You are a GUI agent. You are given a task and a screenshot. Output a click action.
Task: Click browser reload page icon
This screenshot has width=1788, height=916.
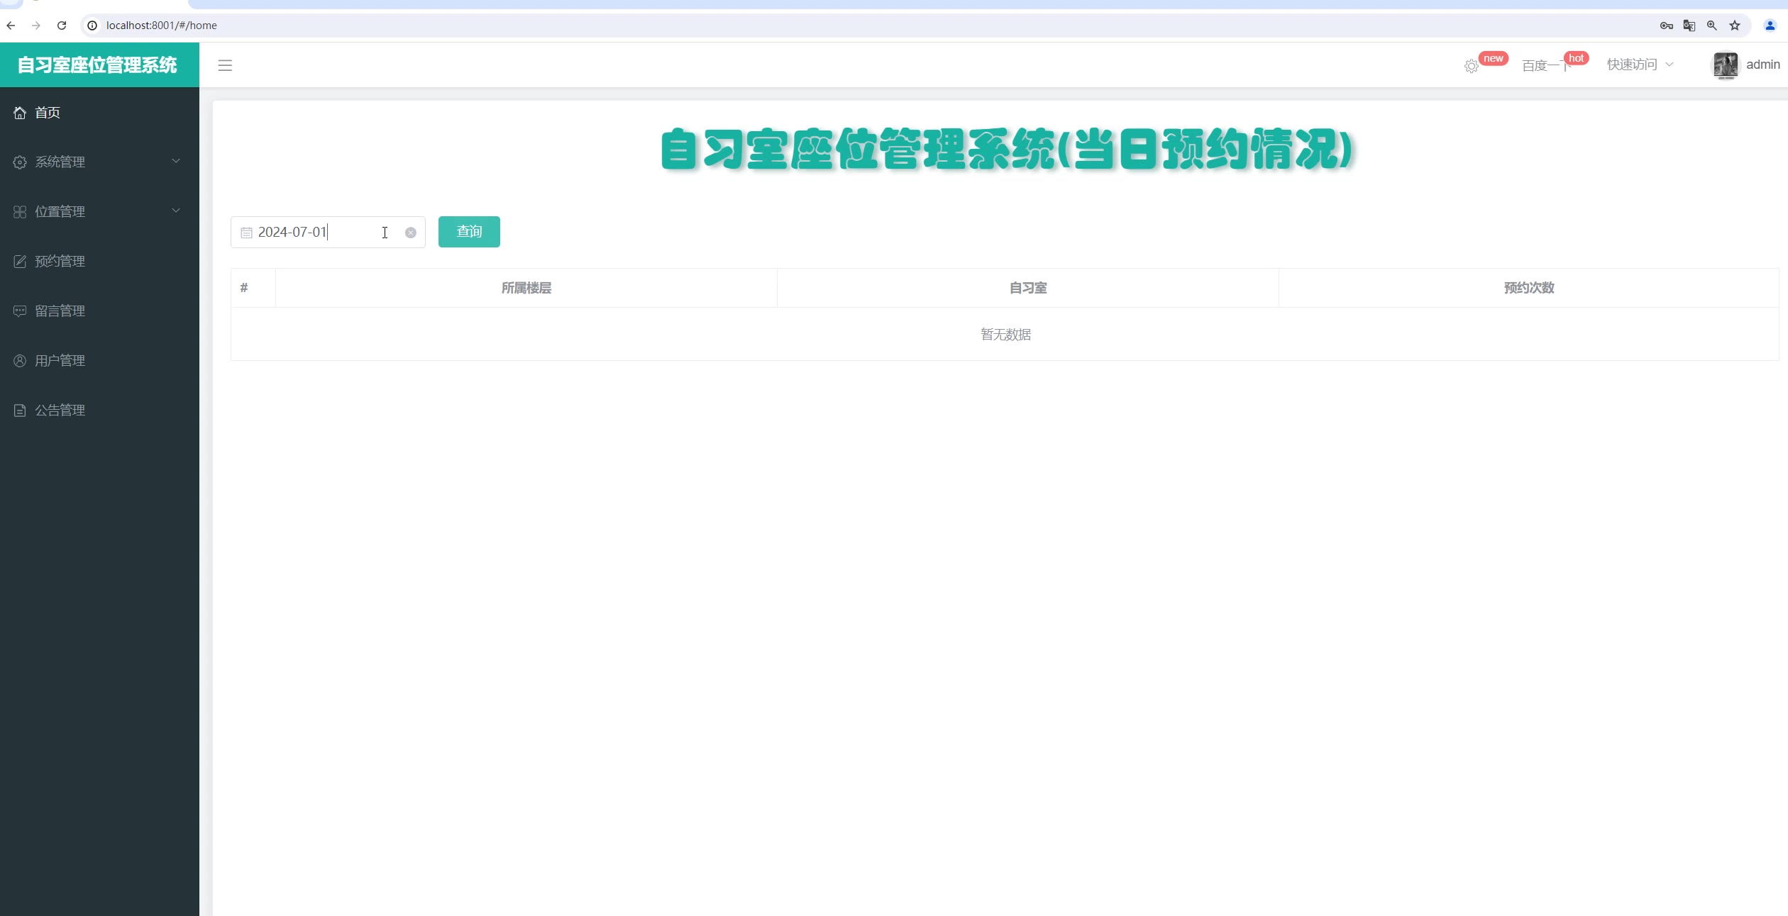[x=62, y=26]
